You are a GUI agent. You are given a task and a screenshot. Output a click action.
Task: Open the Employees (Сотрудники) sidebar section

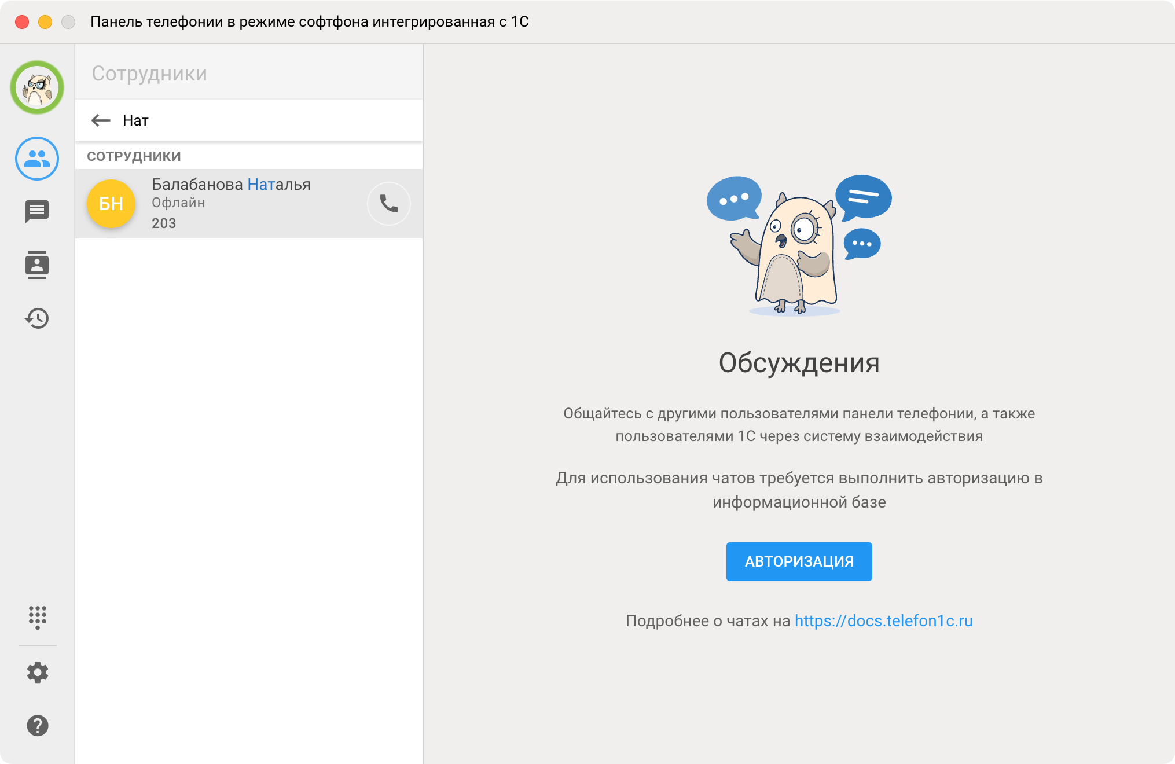coord(37,159)
